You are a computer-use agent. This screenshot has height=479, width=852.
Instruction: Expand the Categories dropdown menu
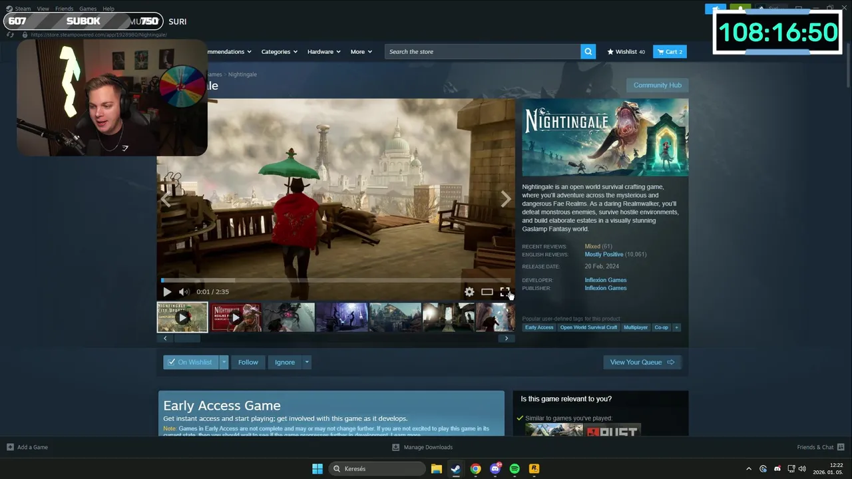pos(279,51)
